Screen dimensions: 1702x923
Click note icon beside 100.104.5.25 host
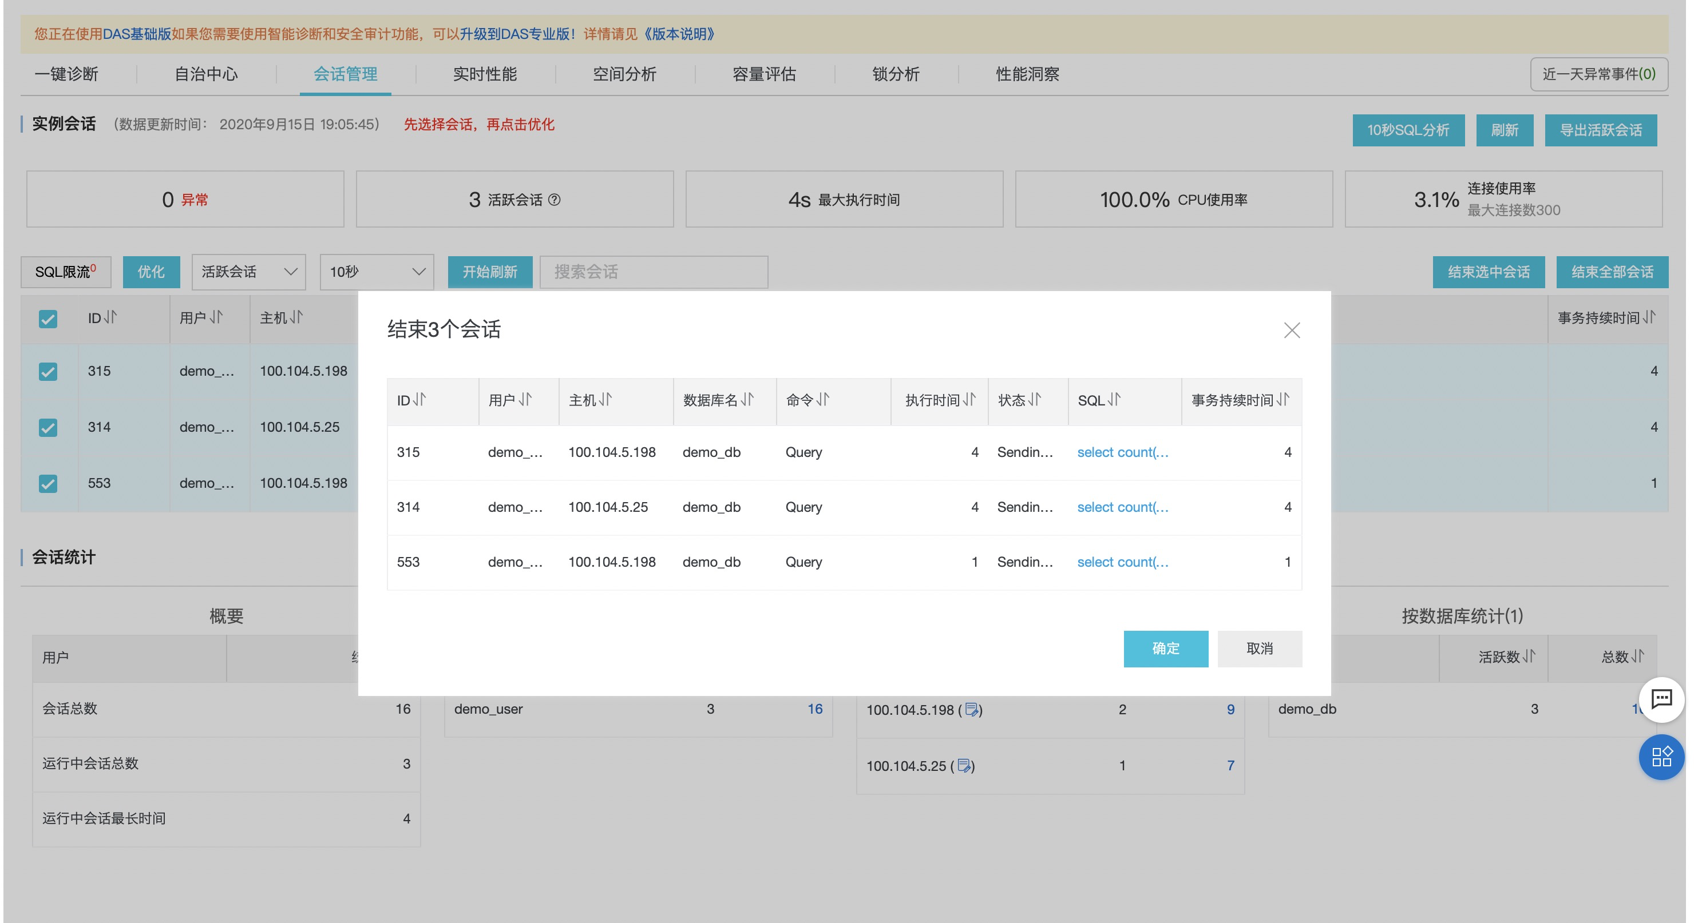[x=963, y=766]
